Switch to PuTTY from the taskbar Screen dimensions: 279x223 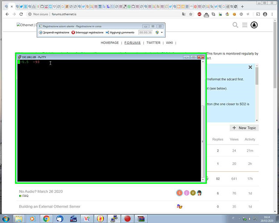click(x=114, y=219)
